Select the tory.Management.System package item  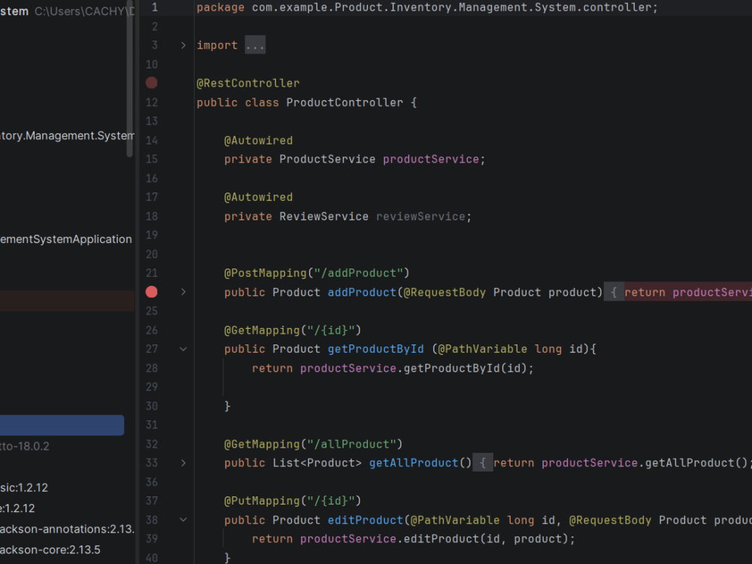pyautogui.click(x=67, y=135)
